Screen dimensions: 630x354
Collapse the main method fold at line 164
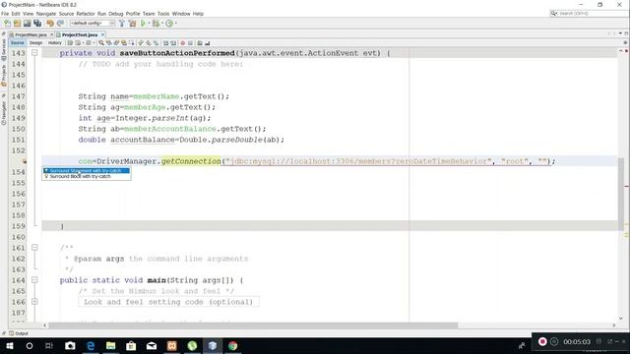click(x=34, y=280)
